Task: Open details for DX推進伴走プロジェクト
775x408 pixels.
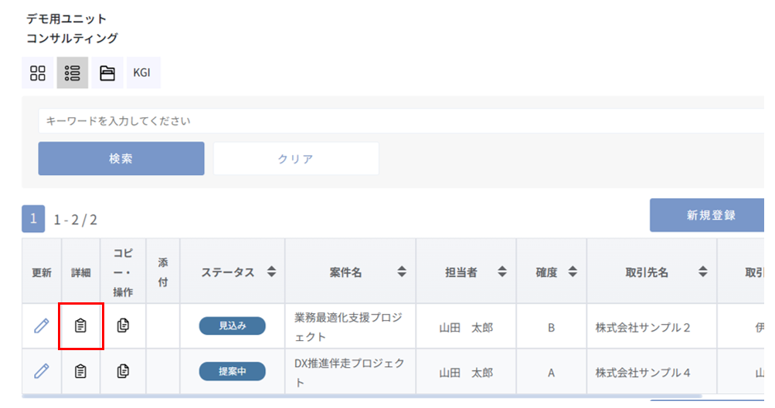Action: (80, 372)
